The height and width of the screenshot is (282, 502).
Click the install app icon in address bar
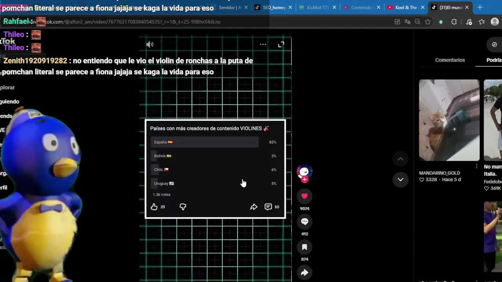[x=397, y=22]
